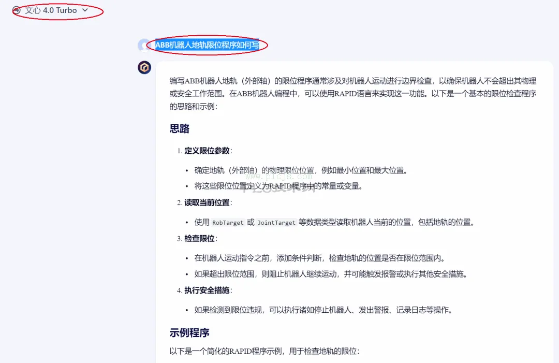Image resolution: width=559 pixels, height=363 pixels.
Task: Click the bullet starting 如果超出限位范围
Action: point(331,274)
